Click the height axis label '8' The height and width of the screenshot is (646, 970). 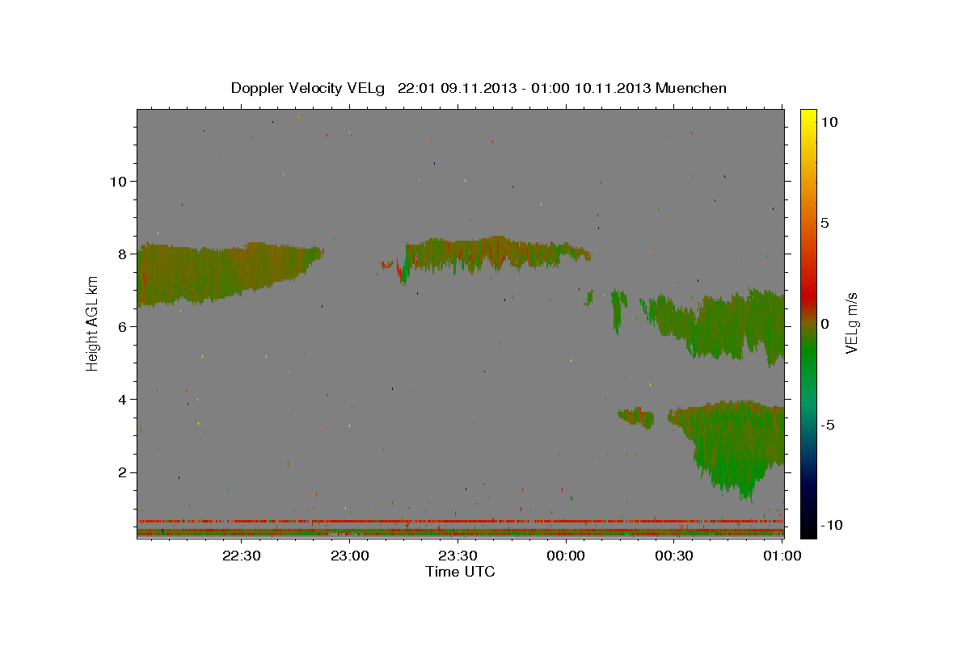click(x=122, y=254)
